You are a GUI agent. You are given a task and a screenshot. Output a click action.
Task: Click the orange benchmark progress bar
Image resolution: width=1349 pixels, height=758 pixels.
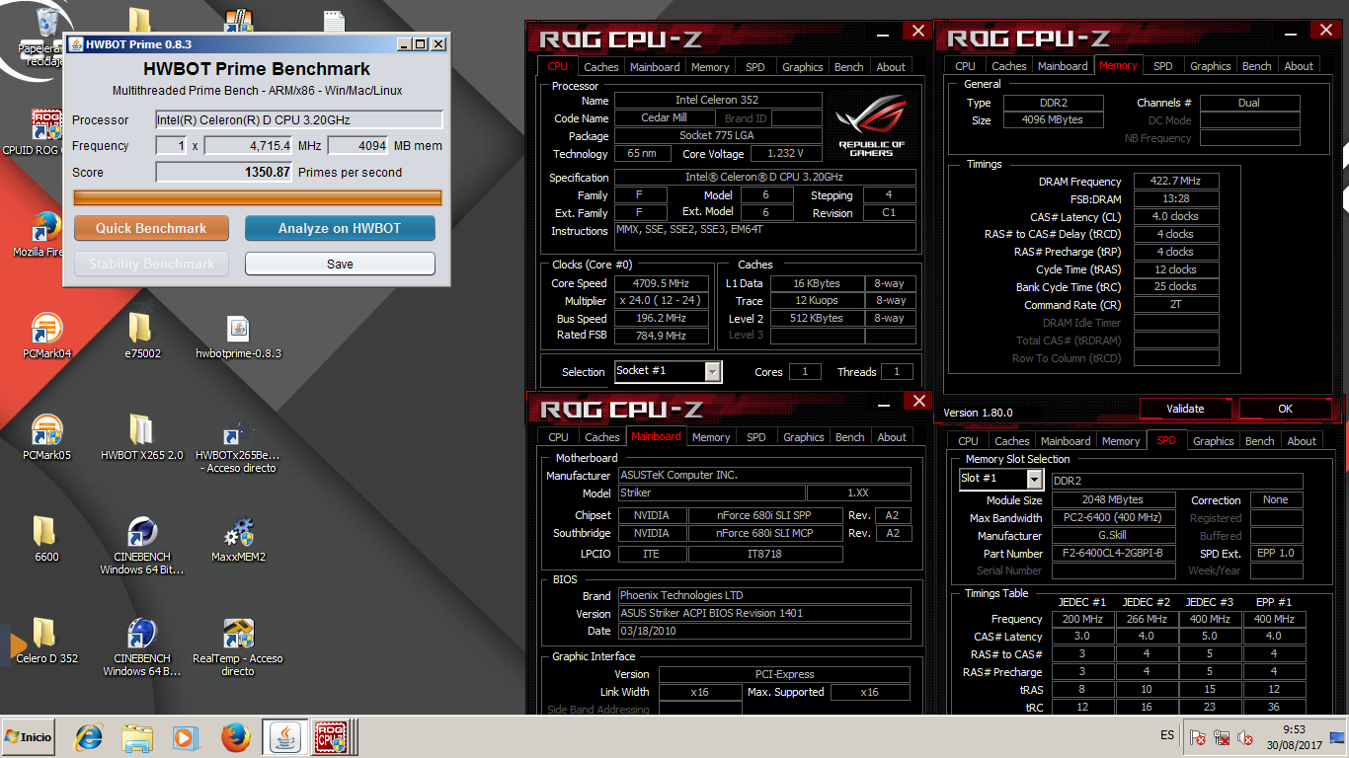coord(258,197)
